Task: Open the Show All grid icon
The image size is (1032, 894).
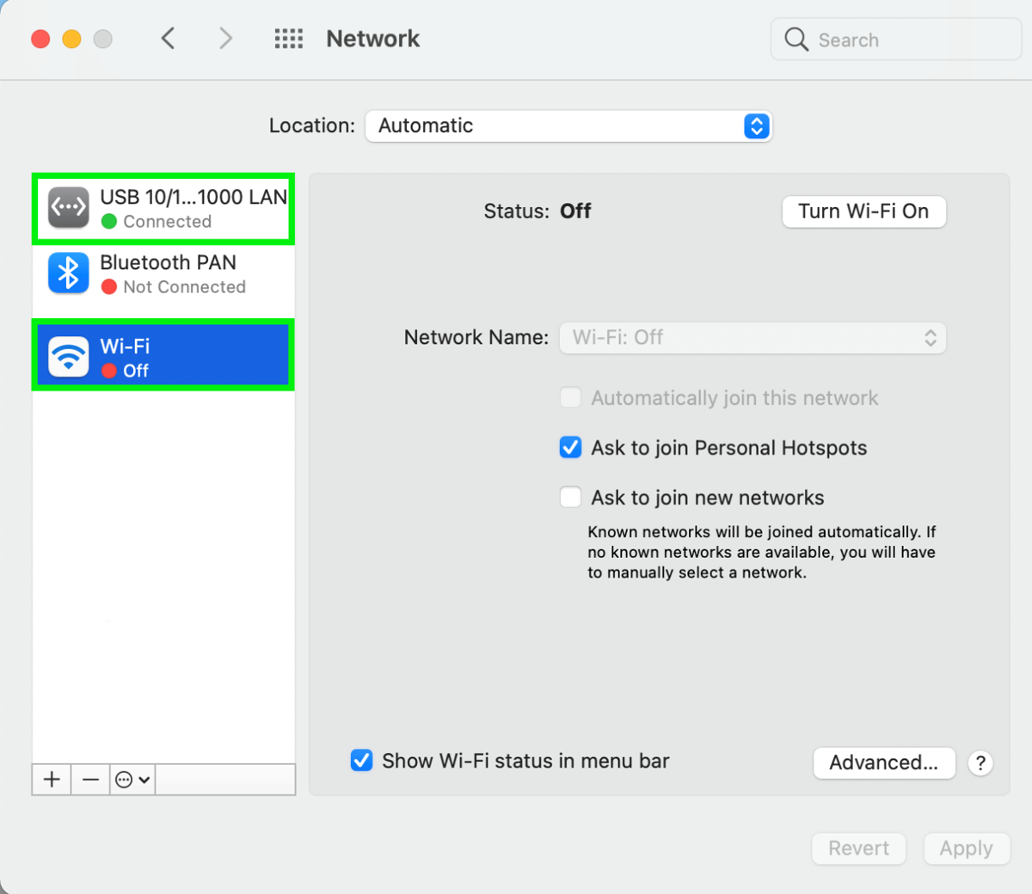Action: point(289,39)
